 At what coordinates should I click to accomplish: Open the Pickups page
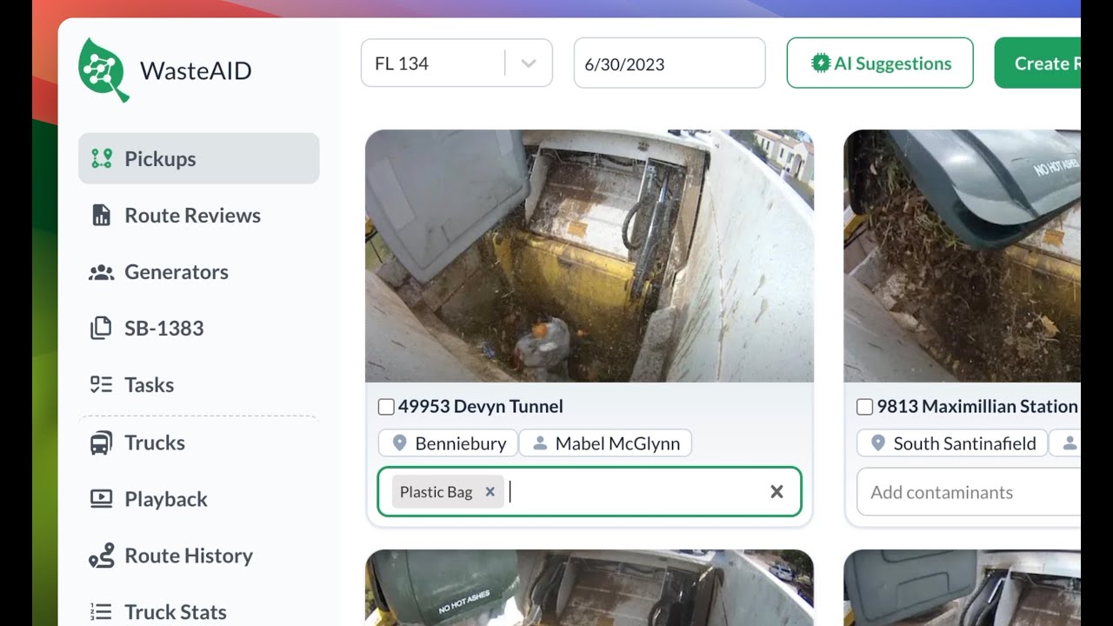[199, 158]
